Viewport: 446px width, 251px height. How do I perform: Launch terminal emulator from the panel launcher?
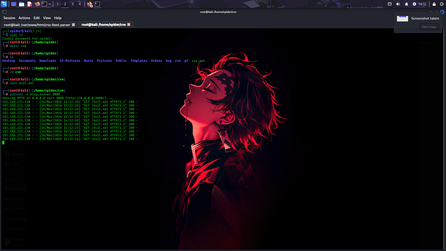pos(45,4)
